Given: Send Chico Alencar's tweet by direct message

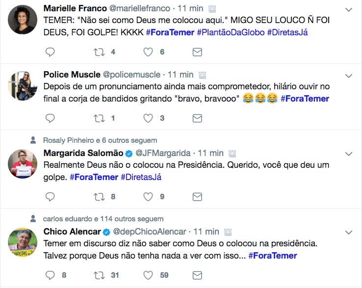Looking at the screenshot, I should point(197,275).
